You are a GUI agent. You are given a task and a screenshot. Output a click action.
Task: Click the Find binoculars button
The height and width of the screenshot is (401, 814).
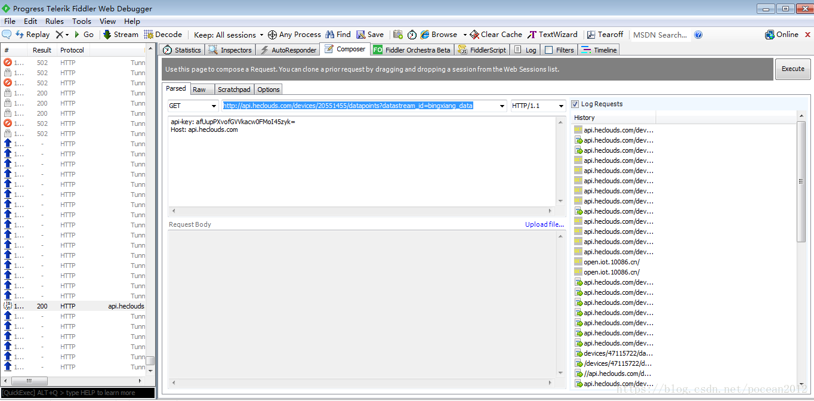[338, 35]
